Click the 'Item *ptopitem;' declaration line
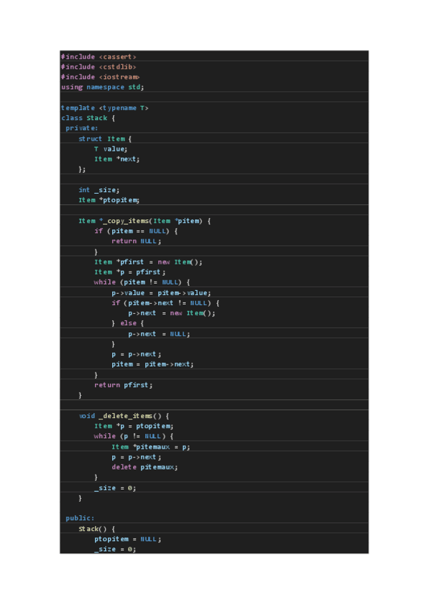Viewport: 429px width, 606px height. (109, 200)
